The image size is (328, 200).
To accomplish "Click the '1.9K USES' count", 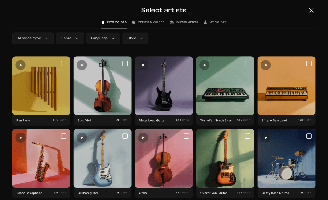I will [x=182, y=120].
